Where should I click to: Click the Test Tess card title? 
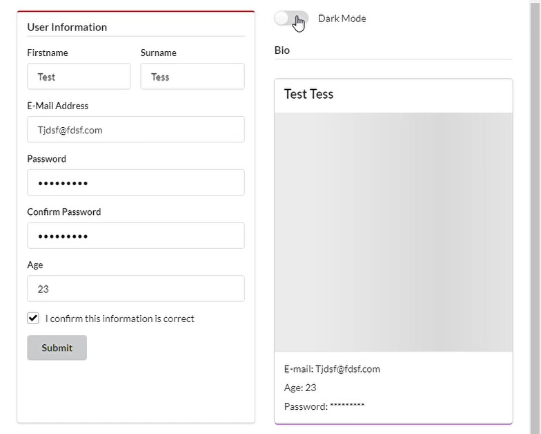(x=308, y=95)
